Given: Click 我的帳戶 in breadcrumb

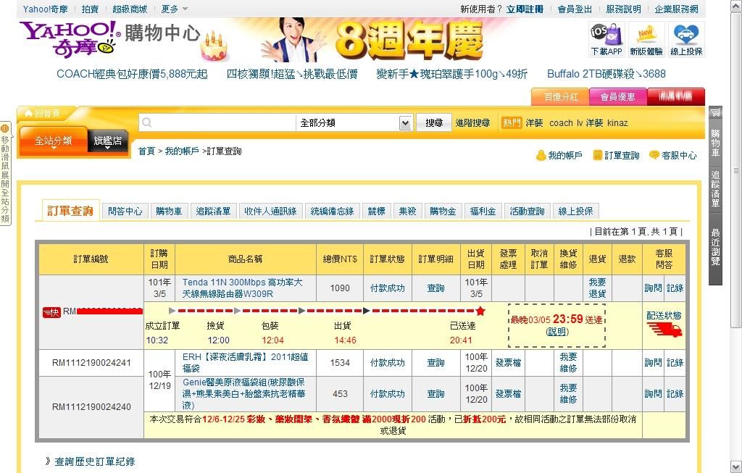Looking at the screenshot, I should 182,151.
